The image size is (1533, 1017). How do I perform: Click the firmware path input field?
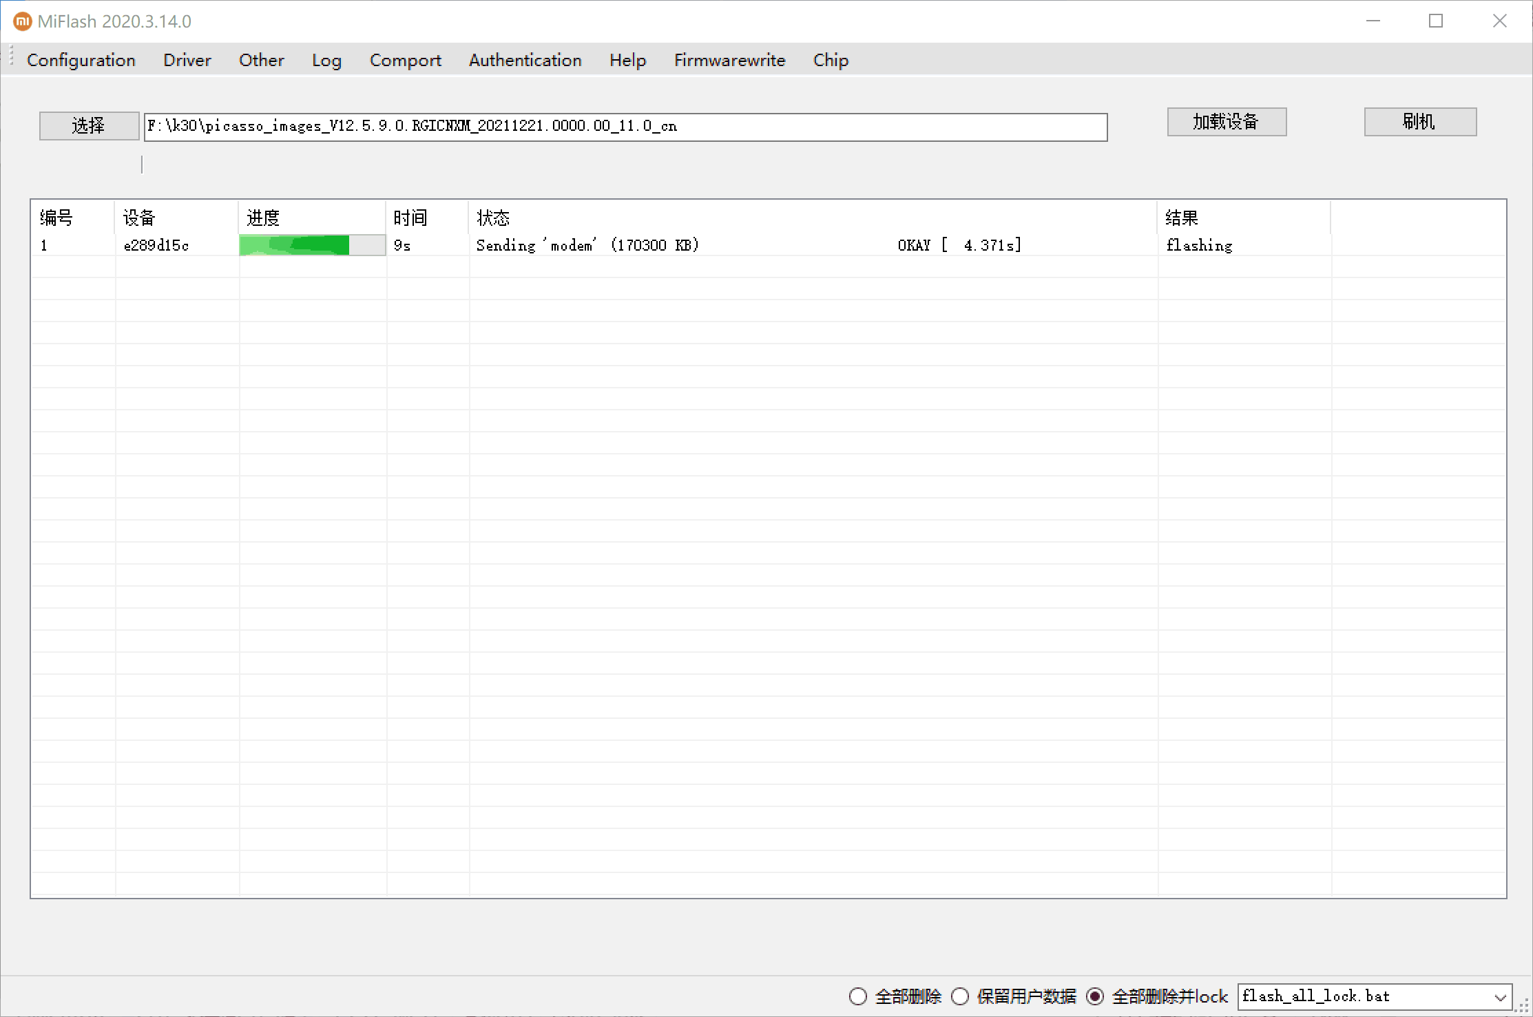[x=625, y=127]
